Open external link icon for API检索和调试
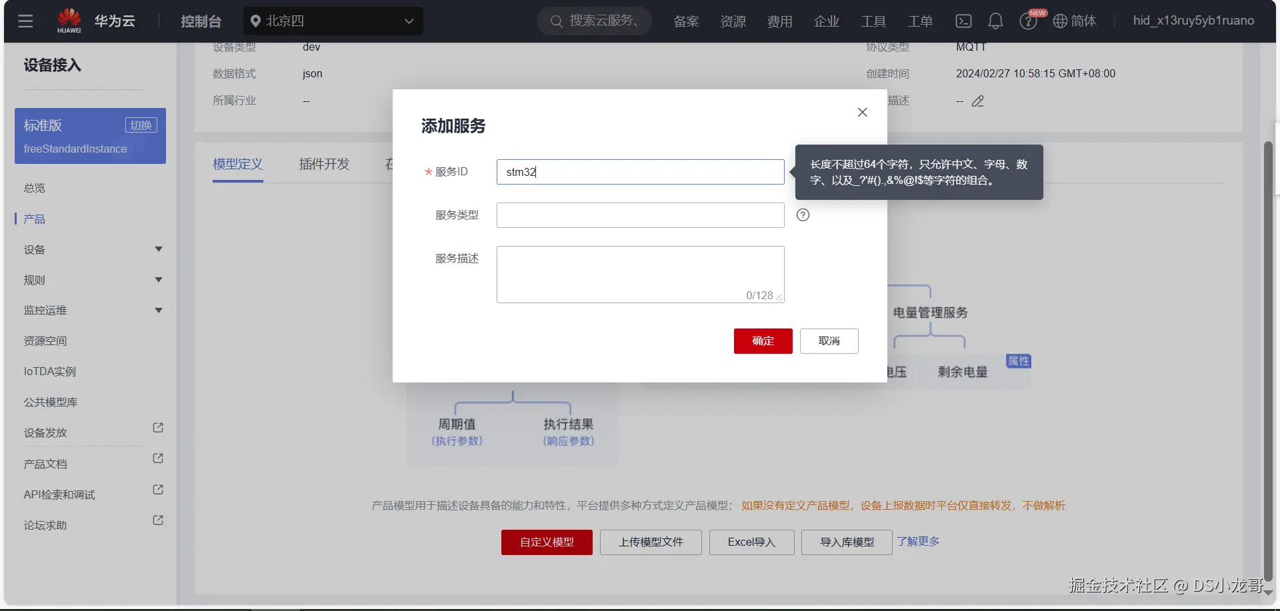1280x611 pixels. point(158,490)
